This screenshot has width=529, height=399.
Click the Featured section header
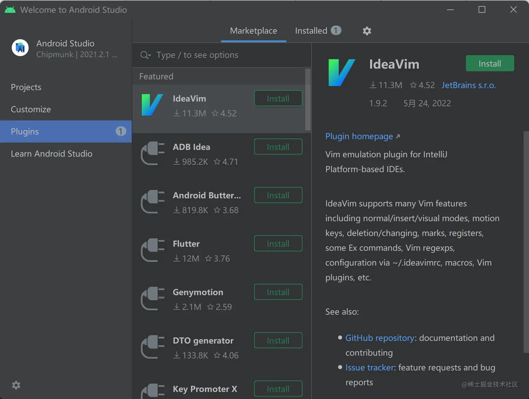coord(156,76)
